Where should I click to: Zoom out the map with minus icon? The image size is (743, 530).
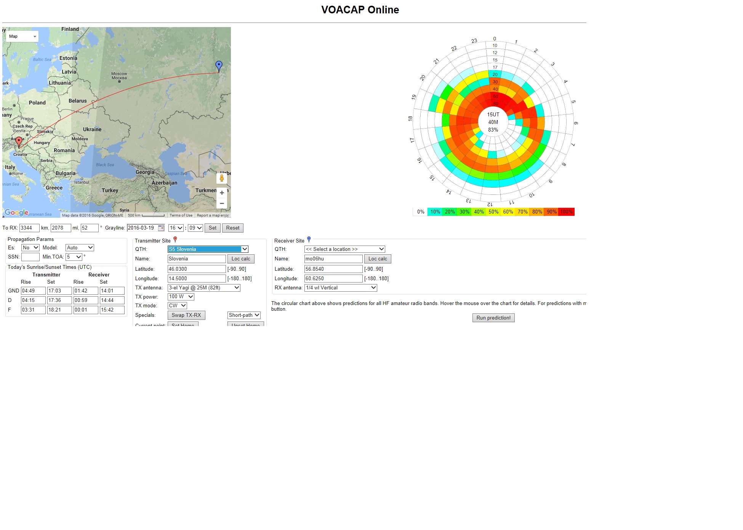coord(222,204)
